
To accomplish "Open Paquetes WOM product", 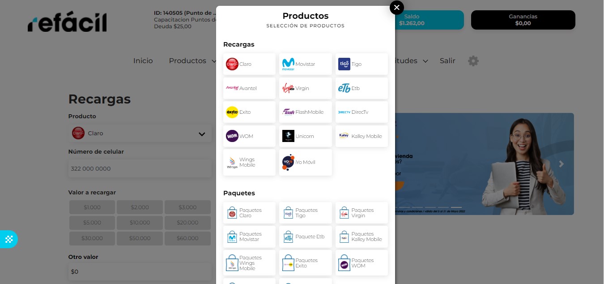I will [362, 263].
